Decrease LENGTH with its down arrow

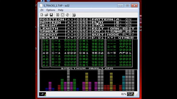[72, 29]
